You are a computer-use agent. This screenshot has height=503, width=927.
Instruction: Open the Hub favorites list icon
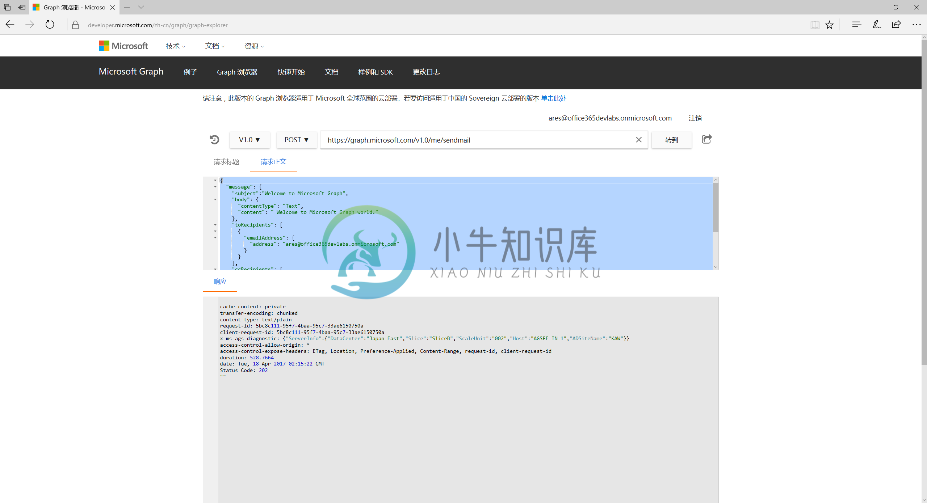point(856,24)
